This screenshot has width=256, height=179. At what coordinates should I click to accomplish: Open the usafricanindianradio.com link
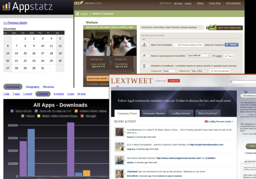[206, 145]
